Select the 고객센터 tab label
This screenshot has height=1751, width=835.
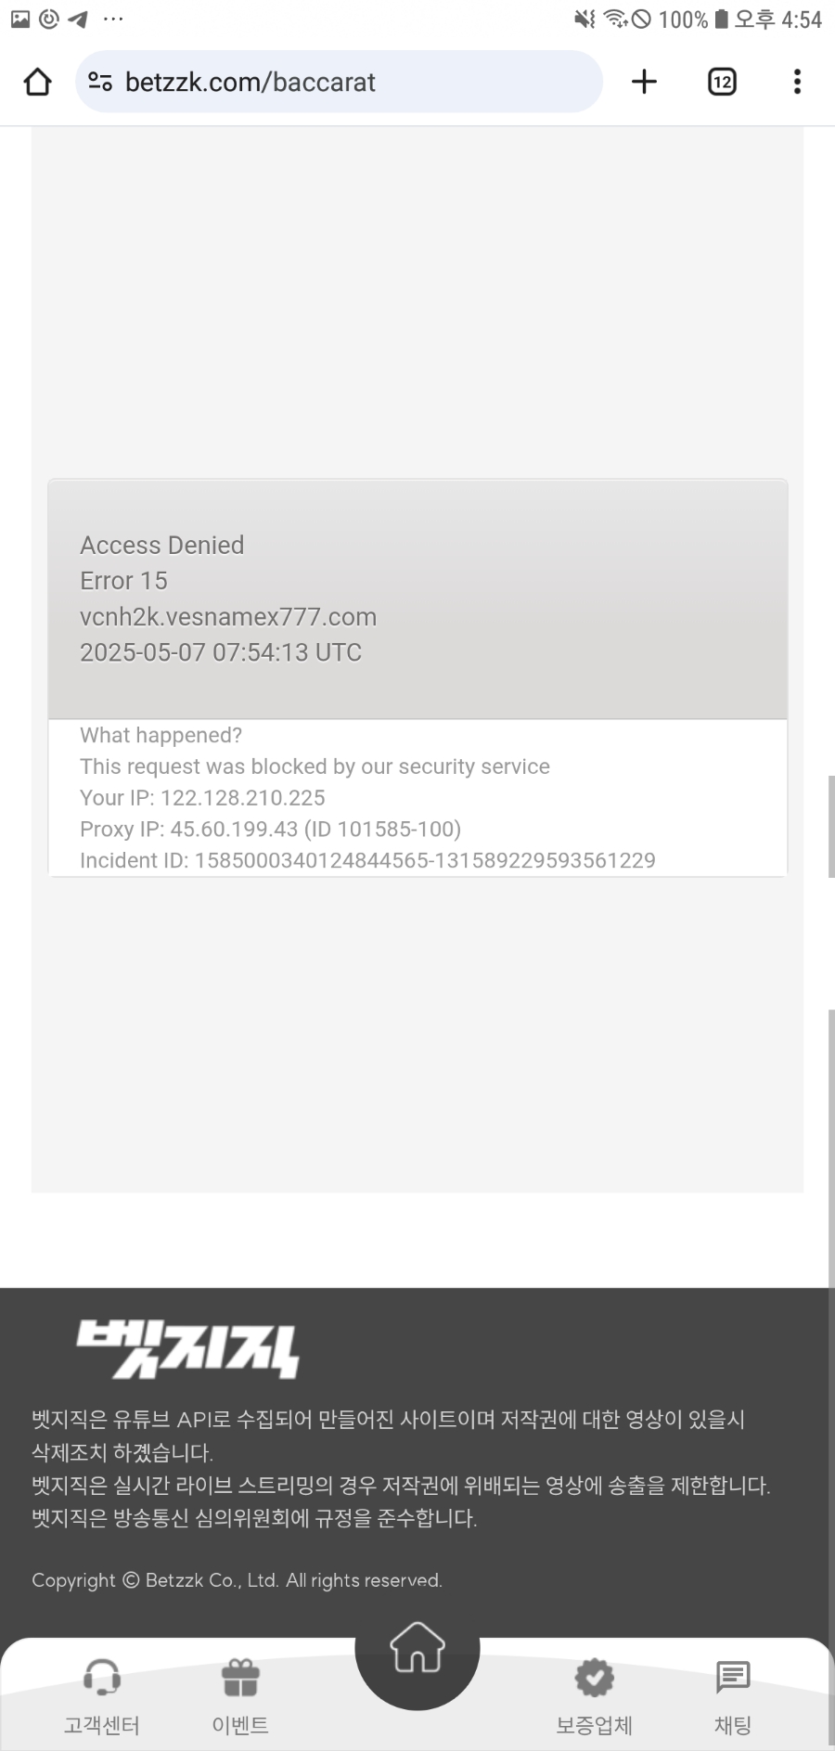102,1725
